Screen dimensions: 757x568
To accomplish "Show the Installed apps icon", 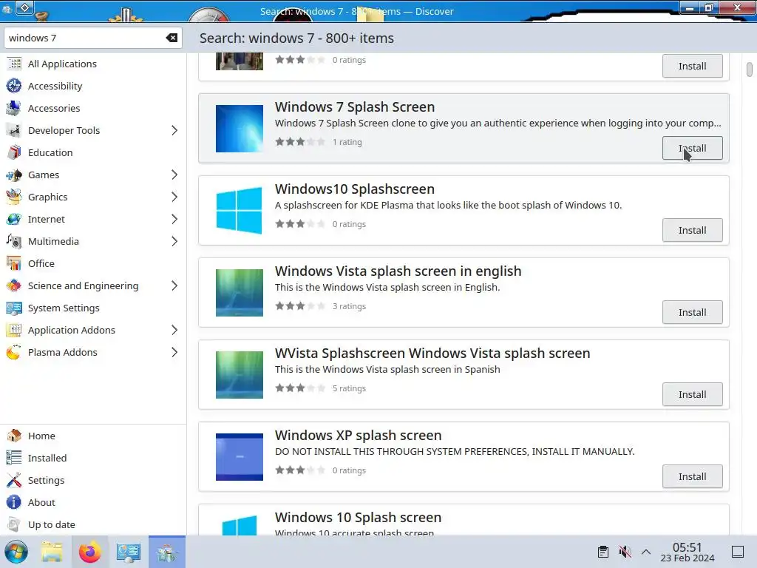I will point(14,458).
